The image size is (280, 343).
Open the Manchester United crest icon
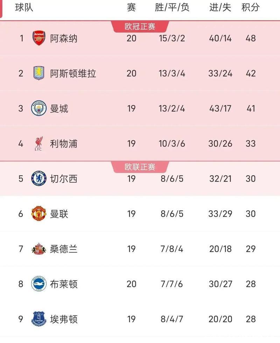coord(39,213)
